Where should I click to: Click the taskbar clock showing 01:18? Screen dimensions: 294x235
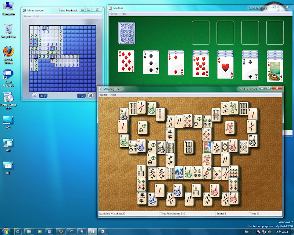(x=282, y=232)
